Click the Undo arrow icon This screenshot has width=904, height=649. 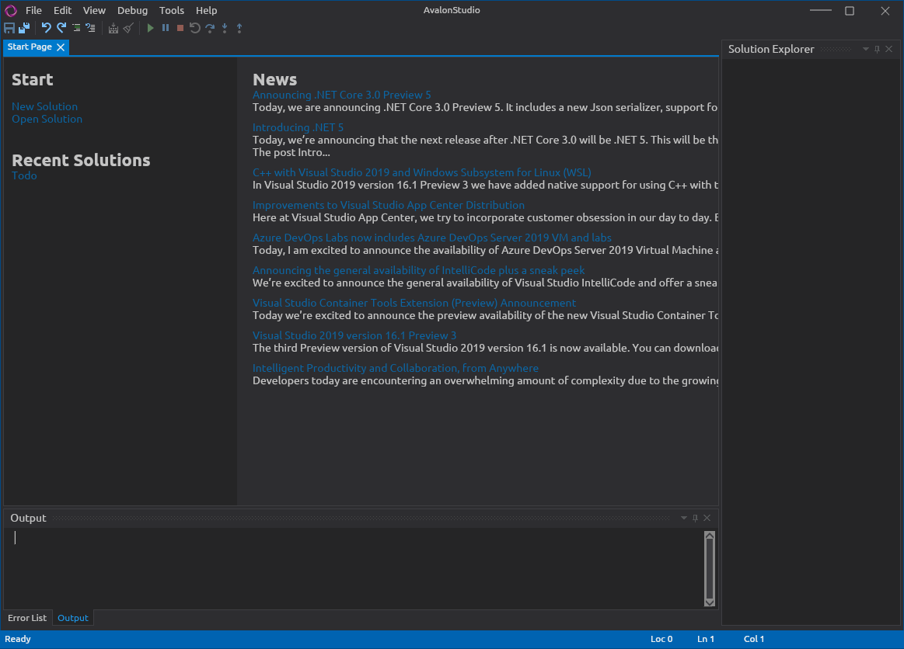coord(46,27)
